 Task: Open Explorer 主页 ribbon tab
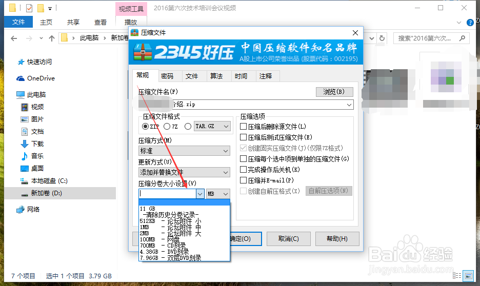click(46, 23)
